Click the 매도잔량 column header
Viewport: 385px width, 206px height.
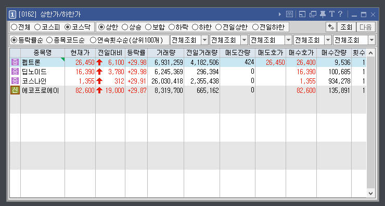(x=237, y=52)
